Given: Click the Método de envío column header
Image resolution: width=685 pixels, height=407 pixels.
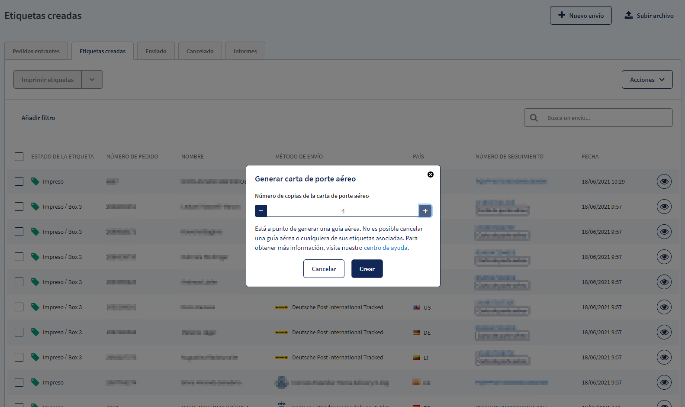Looking at the screenshot, I should [x=299, y=156].
